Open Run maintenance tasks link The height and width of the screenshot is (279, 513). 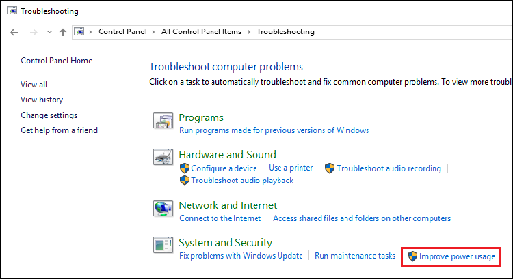tap(355, 256)
